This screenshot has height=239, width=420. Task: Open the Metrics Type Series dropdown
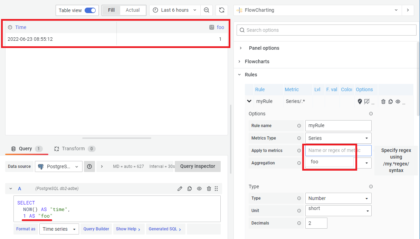(338, 138)
